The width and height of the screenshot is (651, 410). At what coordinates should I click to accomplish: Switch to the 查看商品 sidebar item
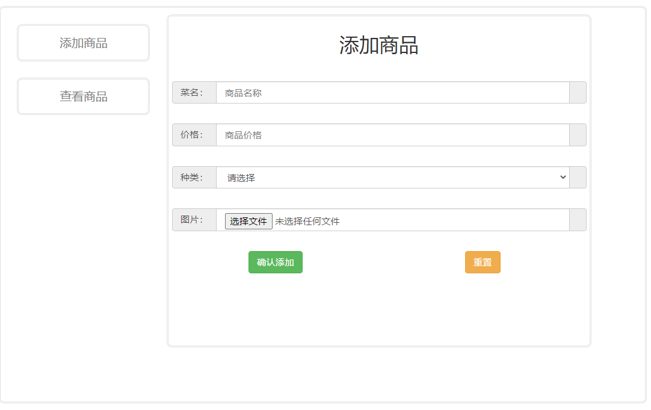pos(83,96)
